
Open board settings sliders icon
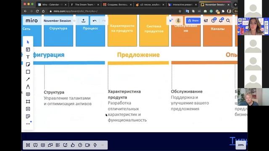tap(206, 21)
